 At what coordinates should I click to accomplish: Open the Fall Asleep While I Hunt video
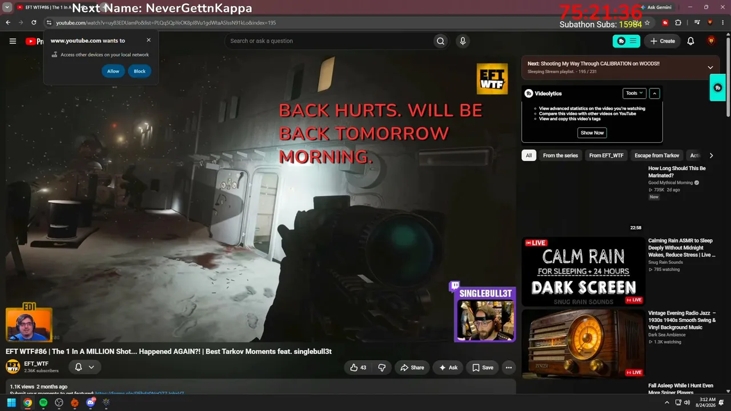681,389
